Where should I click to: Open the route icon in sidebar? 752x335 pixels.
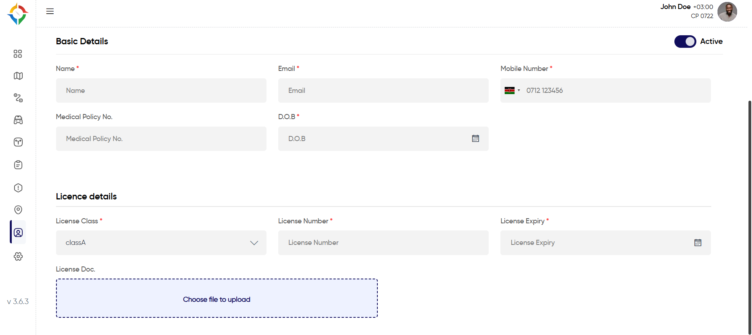point(18,98)
